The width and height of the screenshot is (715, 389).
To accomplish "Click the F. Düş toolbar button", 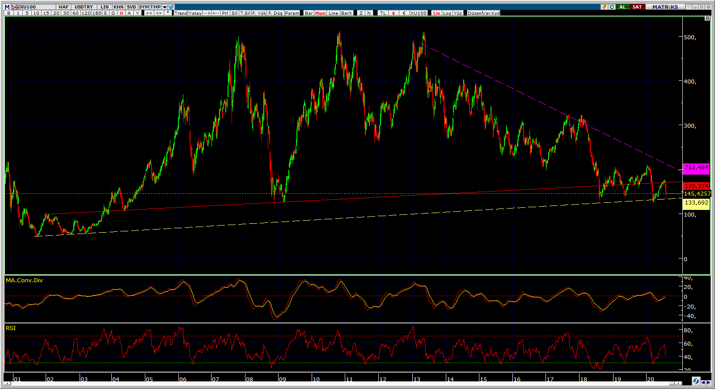I will [x=275, y=13].
